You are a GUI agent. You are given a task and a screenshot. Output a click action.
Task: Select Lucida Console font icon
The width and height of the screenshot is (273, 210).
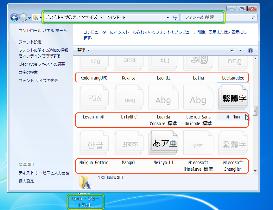pos(163,97)
